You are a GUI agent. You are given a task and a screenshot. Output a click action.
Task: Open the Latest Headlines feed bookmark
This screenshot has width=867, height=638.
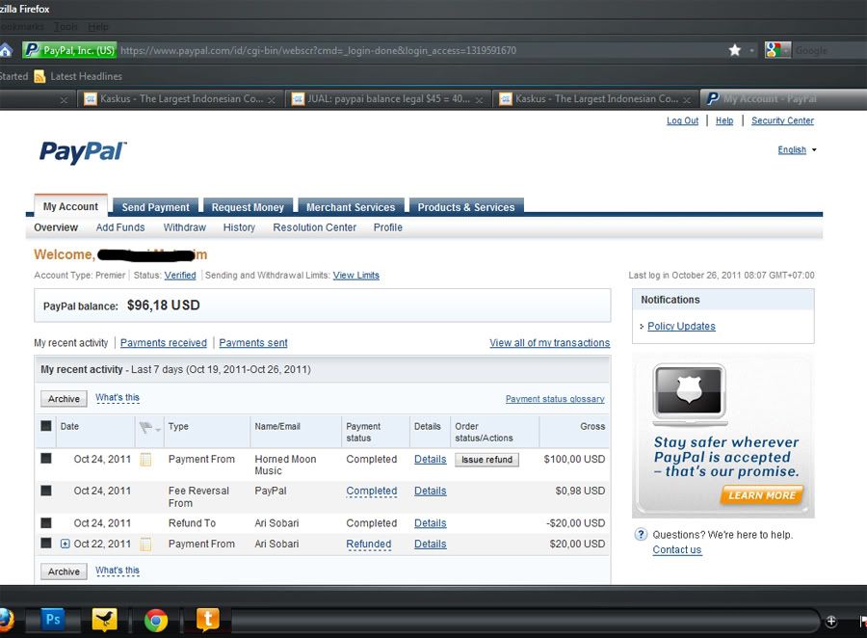point(78,76)
